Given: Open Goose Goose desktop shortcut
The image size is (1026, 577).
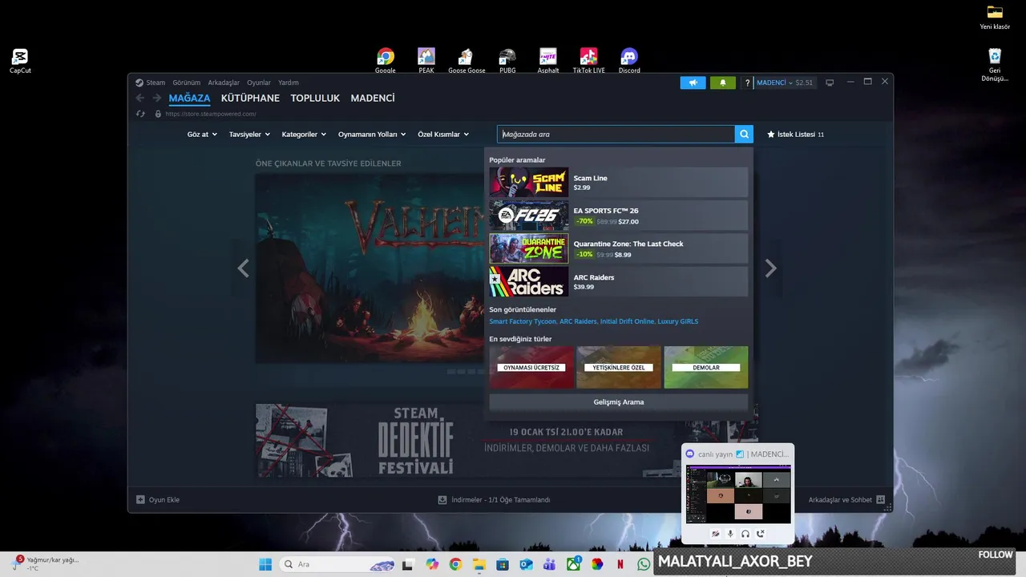Looking at the screenshot, I should [467, 61].
